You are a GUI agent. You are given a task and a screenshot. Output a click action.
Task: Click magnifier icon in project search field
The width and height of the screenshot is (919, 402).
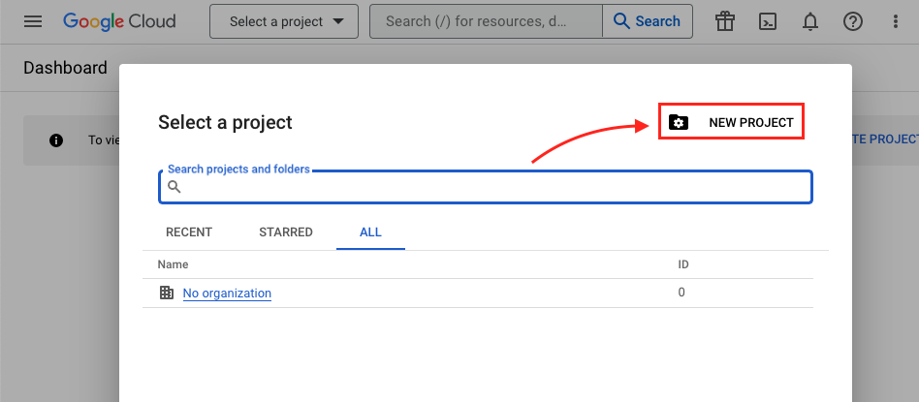(x=174, y=187)
